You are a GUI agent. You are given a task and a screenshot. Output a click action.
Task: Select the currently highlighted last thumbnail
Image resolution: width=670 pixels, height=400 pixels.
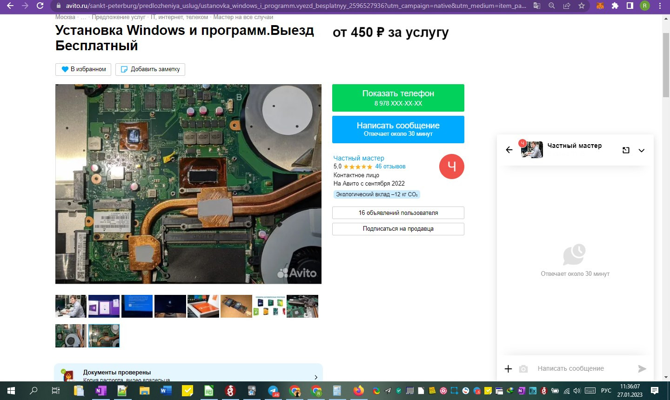[x=104, y=336]
